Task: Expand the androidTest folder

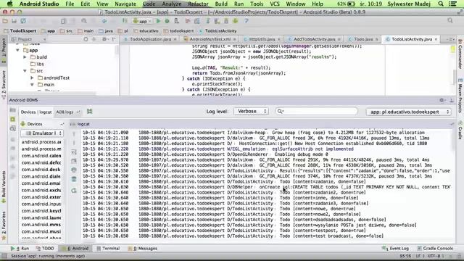Action: pos(32,78)
